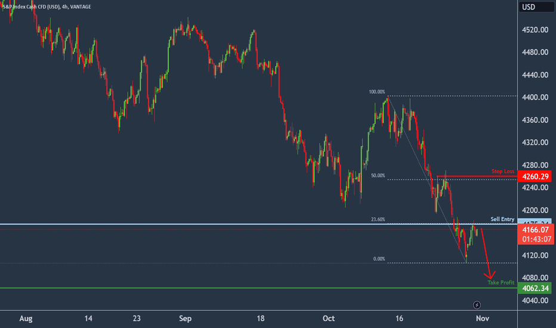The height and width of the screenshot is (328, 556).
Task: Click the S&P Index Cash CFD chart title
Action: click(x=47, y=7)
